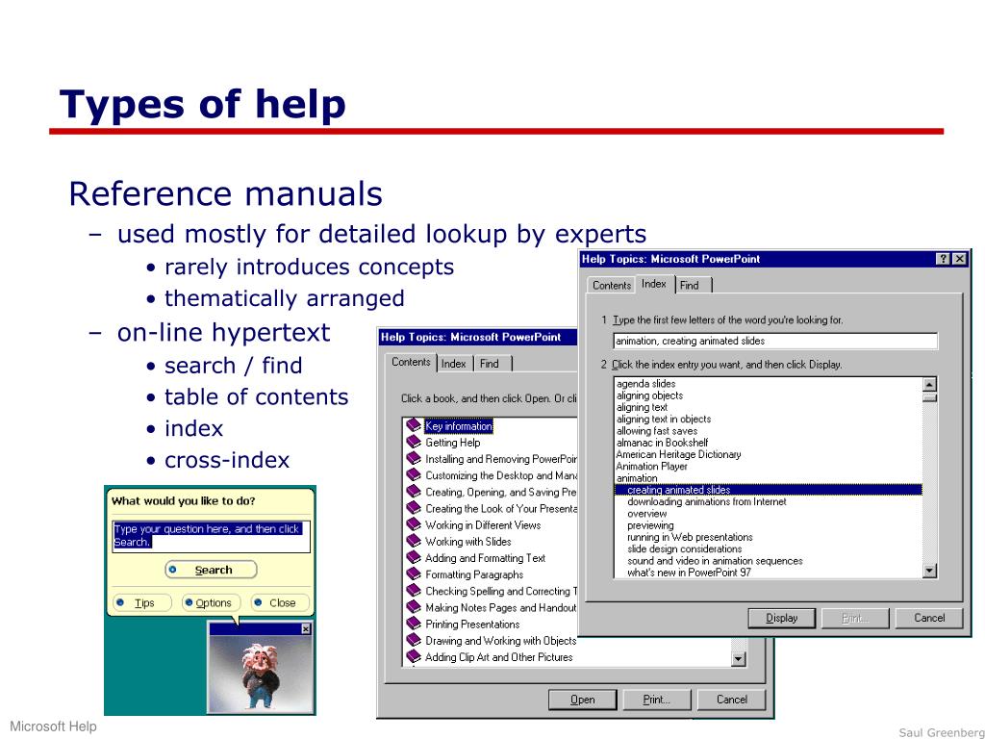
Task: Click book icon for Working in Different Views
Action: (x=414, y=524)
